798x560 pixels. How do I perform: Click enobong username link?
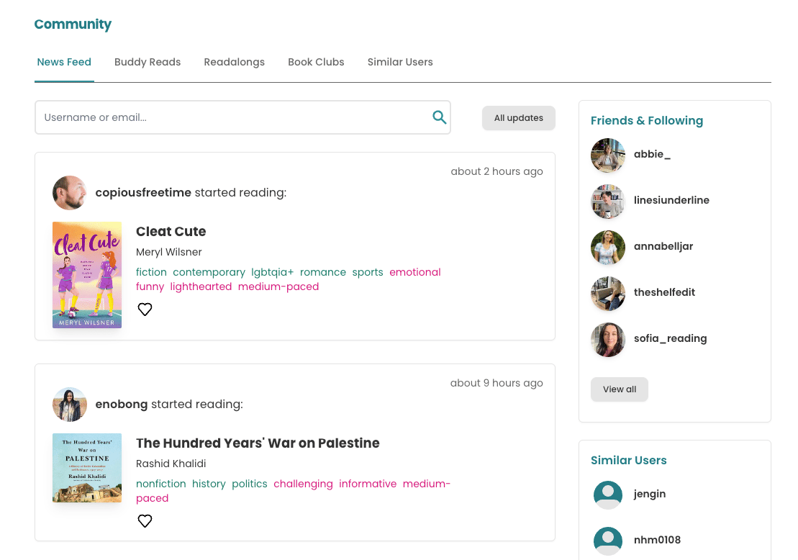point(121,405)
